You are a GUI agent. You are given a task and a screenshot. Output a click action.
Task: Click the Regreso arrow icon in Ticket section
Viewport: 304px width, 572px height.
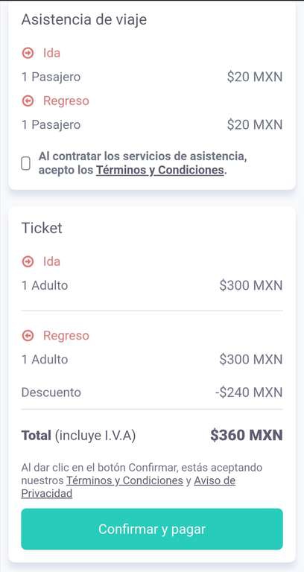[x=28, y=336]
